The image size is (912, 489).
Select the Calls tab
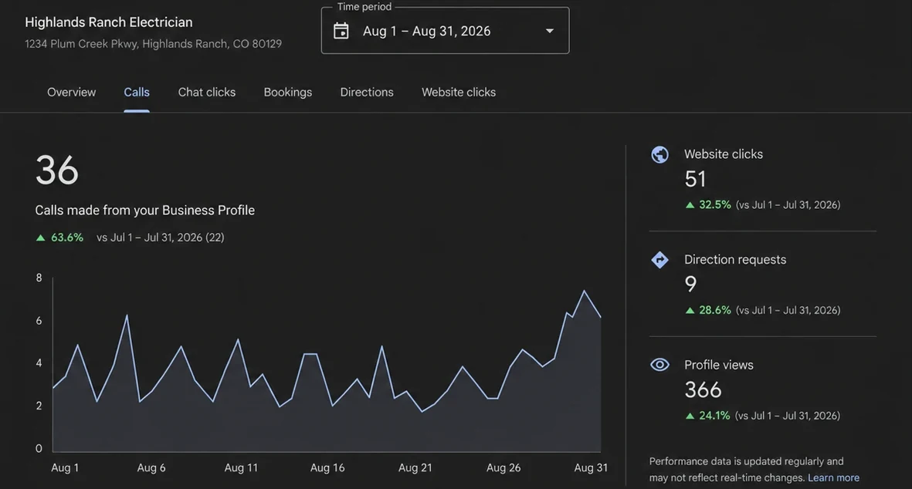tap(137, 93)
